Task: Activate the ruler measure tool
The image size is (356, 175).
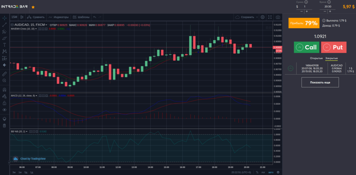Action: [x=5, y=74]
